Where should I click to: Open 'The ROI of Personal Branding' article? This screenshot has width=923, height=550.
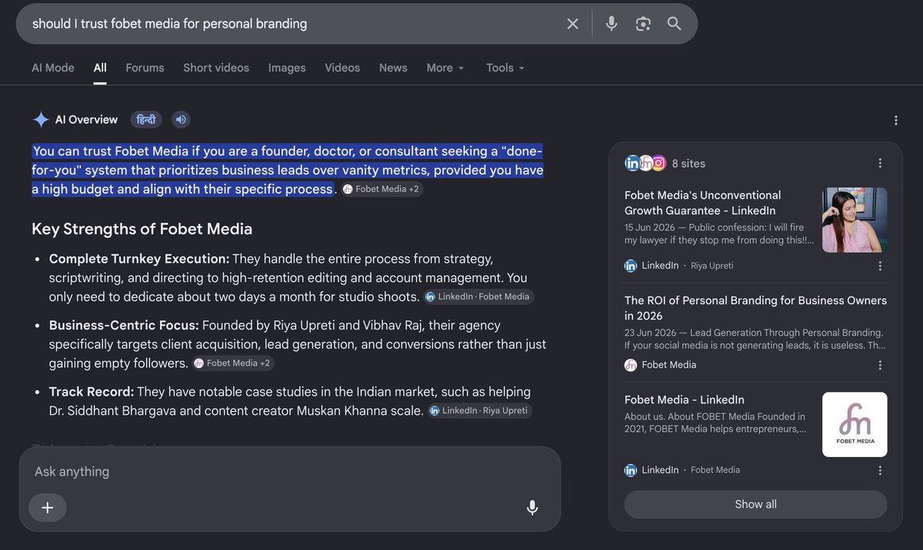pyautogui.click(x=755, y=308)
